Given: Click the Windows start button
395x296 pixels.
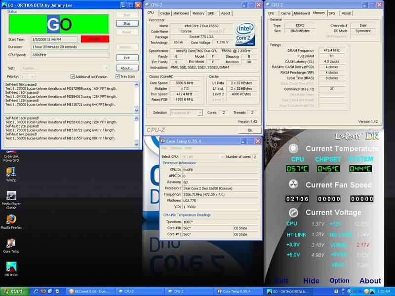Looking at the screenshot, I should 15,292.
